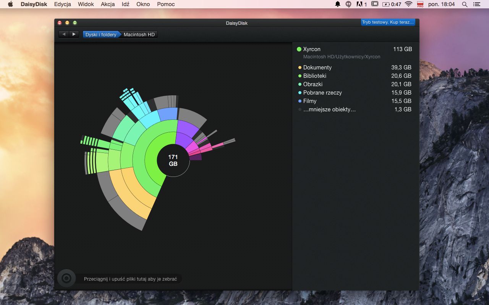Click the cyan Pobrane rzeczy dot
489x305 pixels.
300,93
